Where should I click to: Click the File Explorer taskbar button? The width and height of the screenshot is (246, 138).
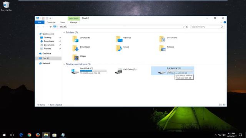pos(46,135)
